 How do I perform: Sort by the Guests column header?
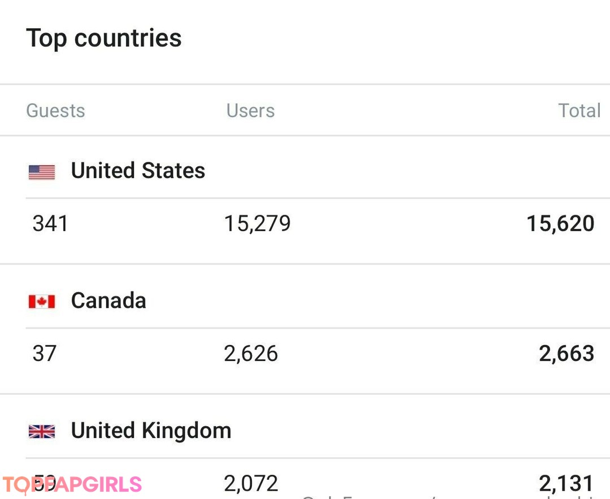point(55,111)
